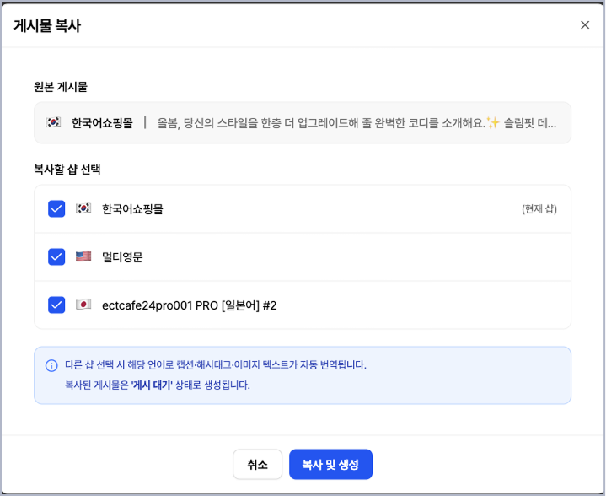Toggle the 멀티영문 shop checkbox

pos(56,257)
